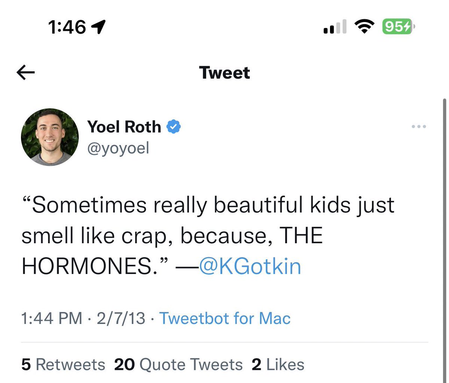View the 20 Quote Tweets list

tap(178, 365)
